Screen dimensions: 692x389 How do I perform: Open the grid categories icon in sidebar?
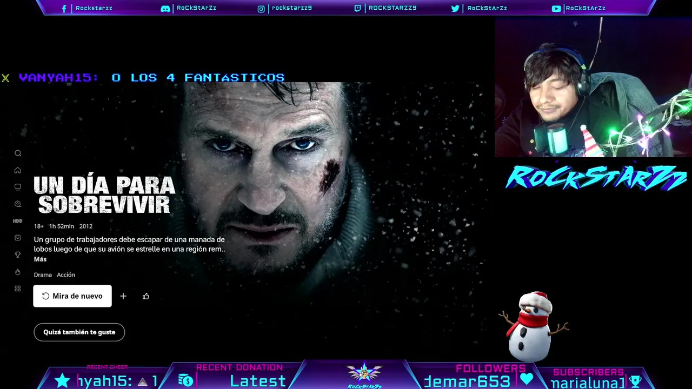click(x=18, y=289)
